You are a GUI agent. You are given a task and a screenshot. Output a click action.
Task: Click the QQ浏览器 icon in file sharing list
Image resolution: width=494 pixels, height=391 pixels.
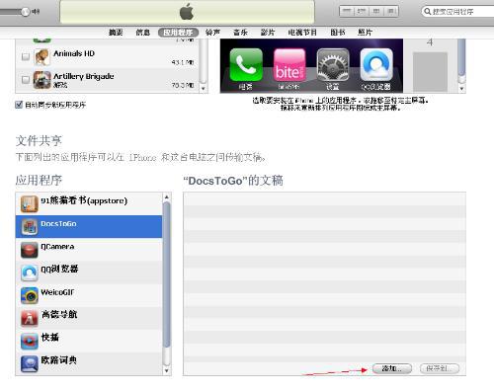[x=30, y=273]
